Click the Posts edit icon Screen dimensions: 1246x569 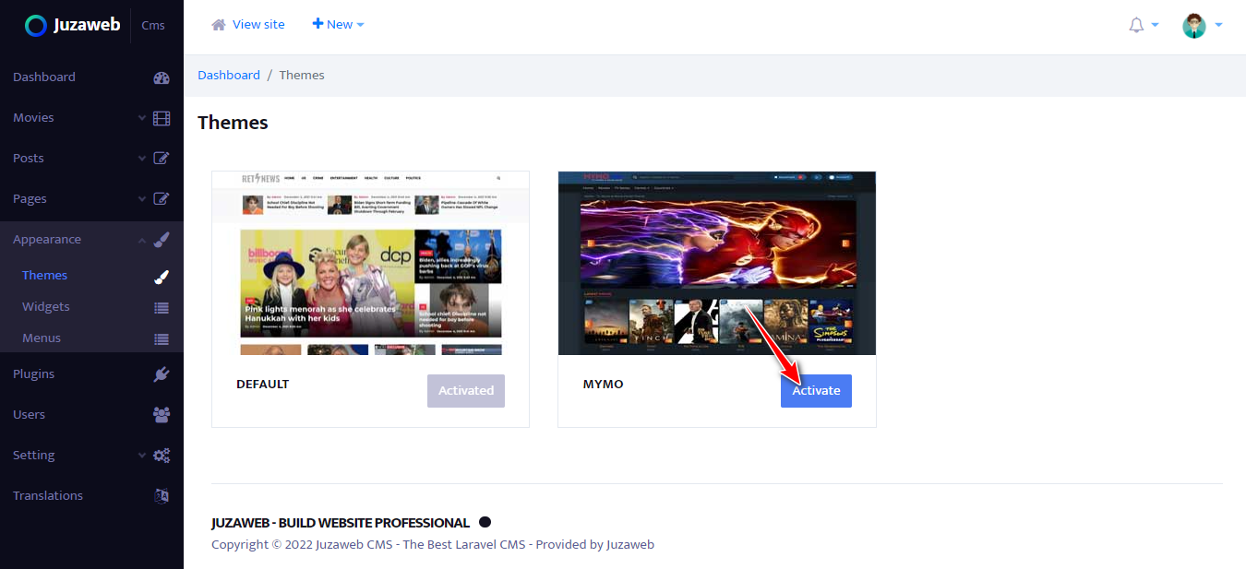(162, 159)
